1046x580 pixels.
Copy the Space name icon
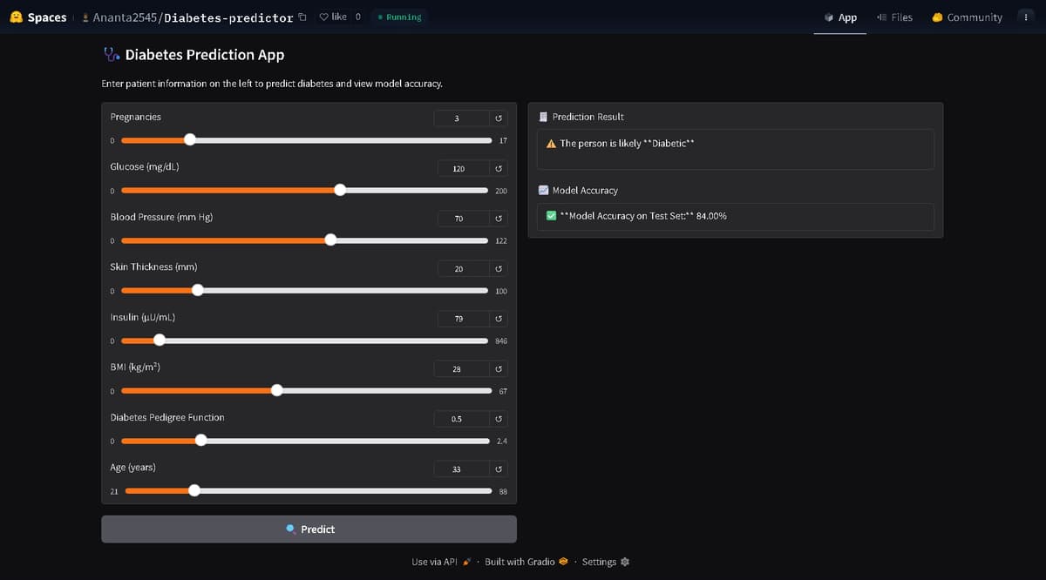[x=302, y=17]
